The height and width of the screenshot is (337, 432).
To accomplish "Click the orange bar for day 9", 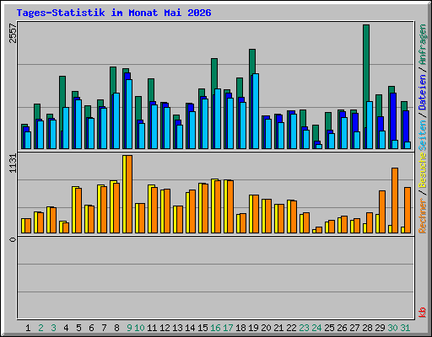I will (129, 194).
